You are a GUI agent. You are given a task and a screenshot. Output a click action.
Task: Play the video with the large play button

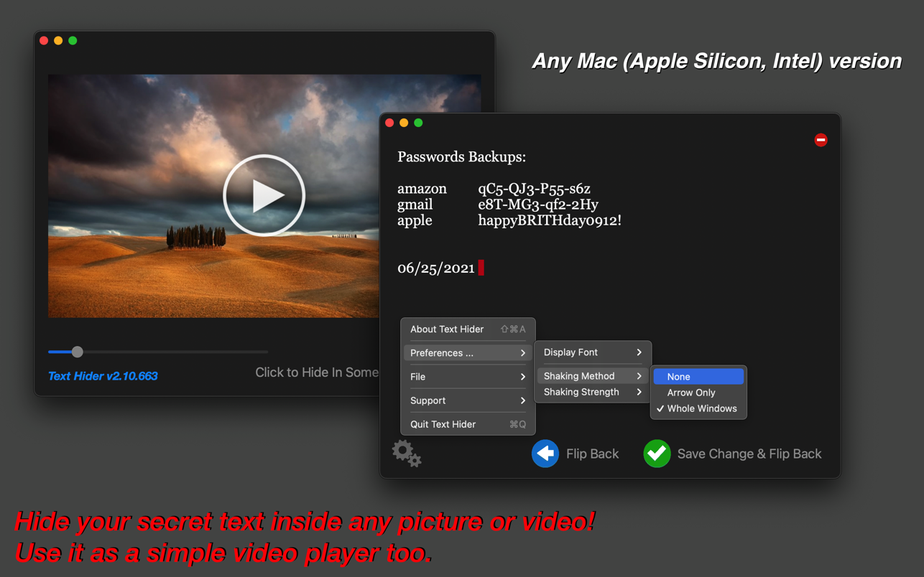[x=264, y=195]
